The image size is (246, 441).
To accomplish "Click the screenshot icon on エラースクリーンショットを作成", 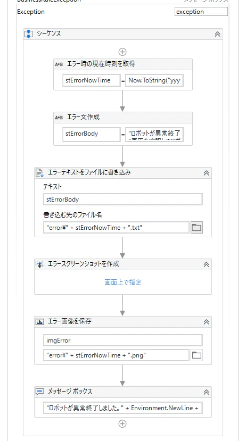I will click(x=39, y=264).
